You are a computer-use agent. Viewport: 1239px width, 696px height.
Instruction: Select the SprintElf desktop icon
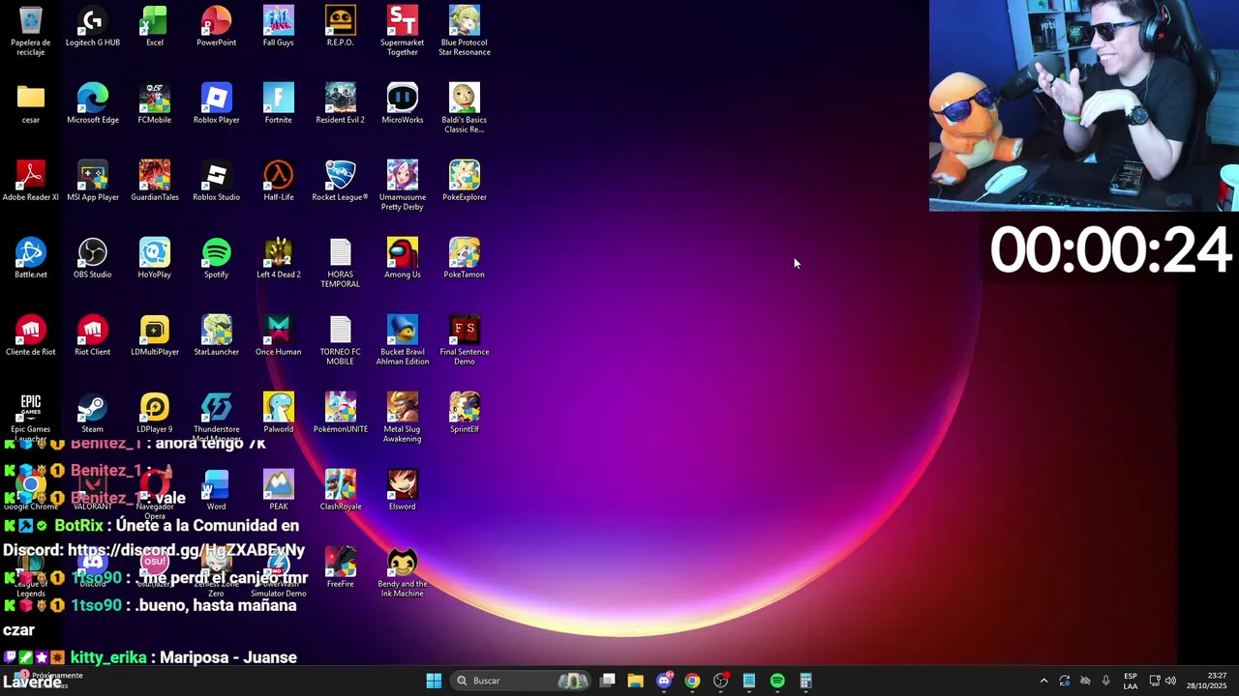click(465, 414)
